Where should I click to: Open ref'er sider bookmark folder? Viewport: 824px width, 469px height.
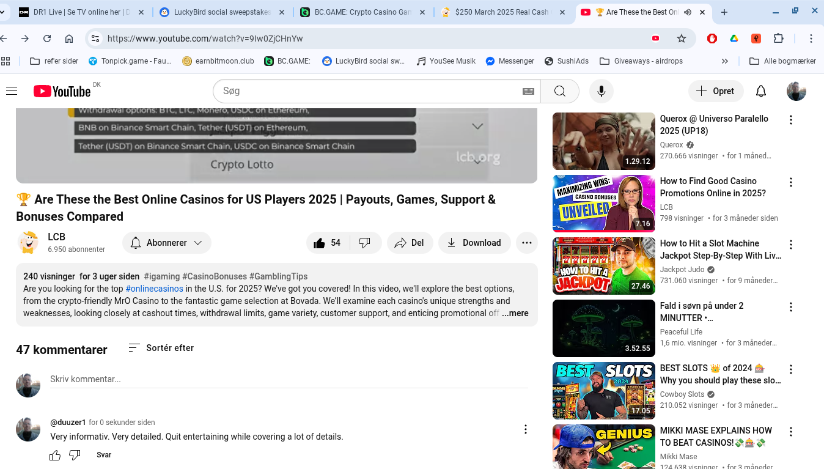pos(54,61)
